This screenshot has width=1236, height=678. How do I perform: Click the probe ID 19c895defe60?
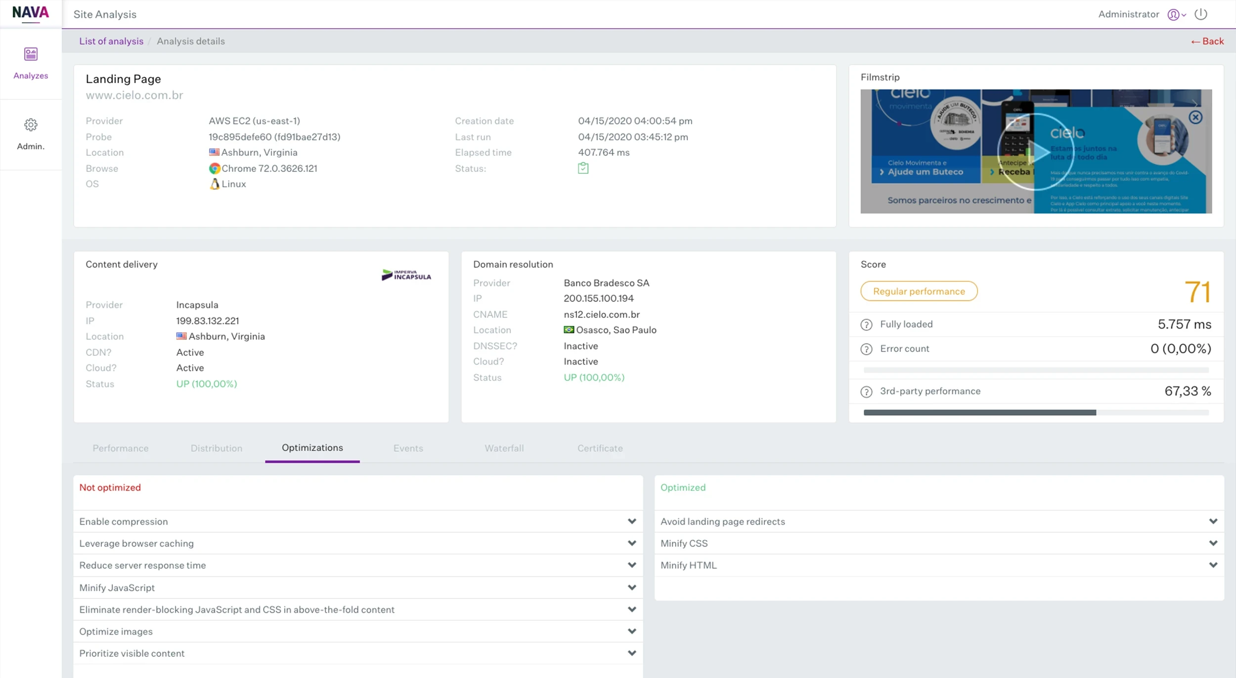(240, 137)
